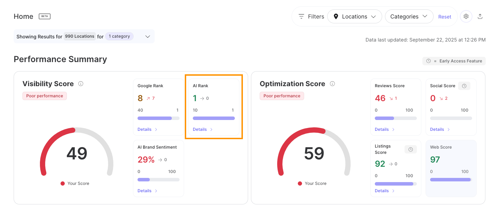Image resolution: width=498 pixels, height=210 pixels.
Task: Open the settings gear icon
Action: coord(466,16)
